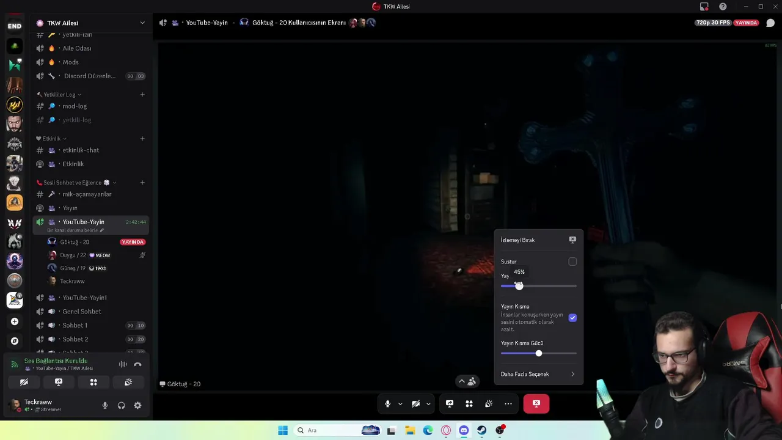Viewport: 782px width, 440px height.
Task: Open the Yayın stage channel
Action: tap(91, 208)
